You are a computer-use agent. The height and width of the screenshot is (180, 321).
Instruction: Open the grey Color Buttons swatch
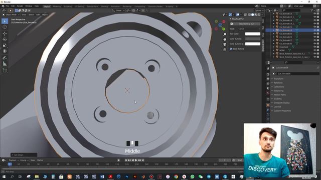pyautogui.click(x=253, y=39)
